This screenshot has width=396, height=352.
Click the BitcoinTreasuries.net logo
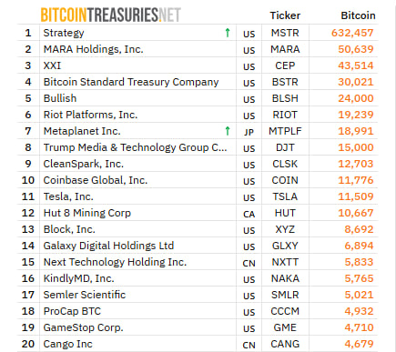(x=111, y=15)
